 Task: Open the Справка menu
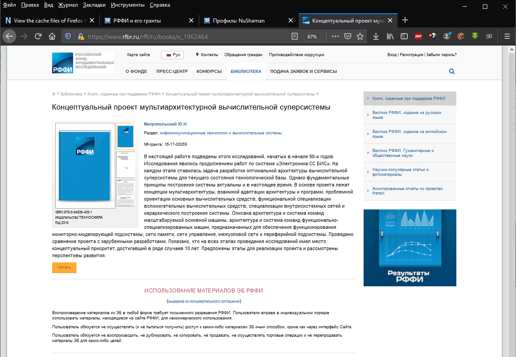click(160, 5)
